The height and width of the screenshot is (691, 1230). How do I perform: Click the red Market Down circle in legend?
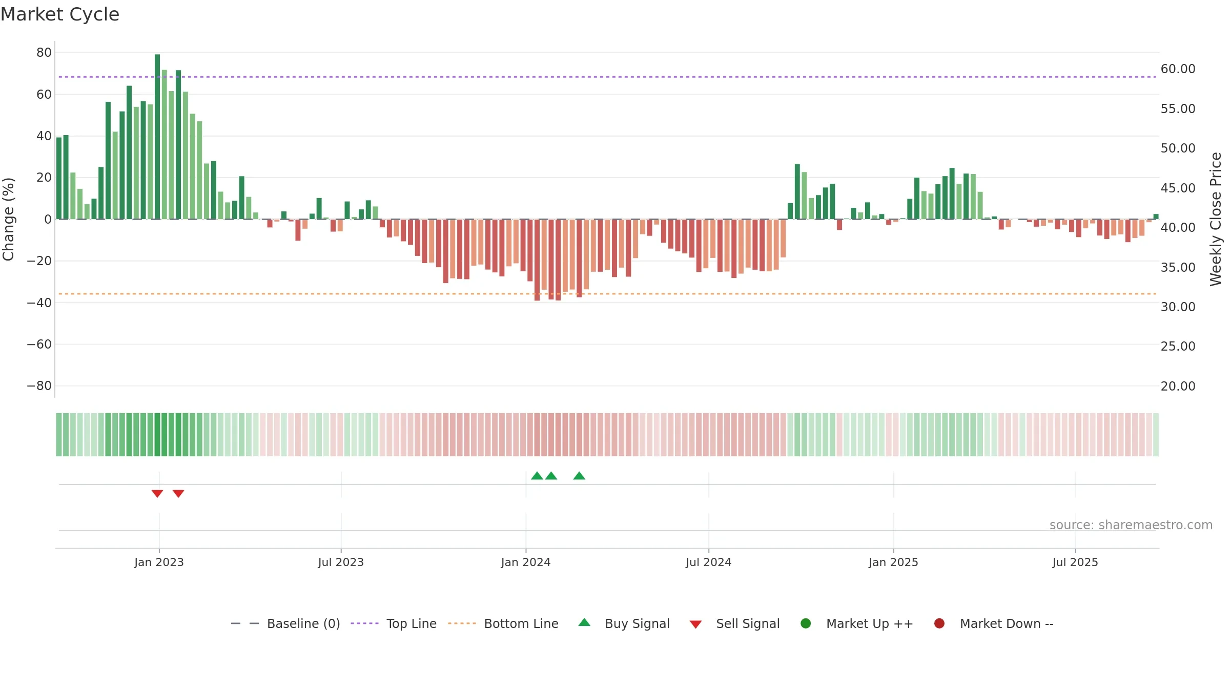pyautogui.click(x=939, y=623)
